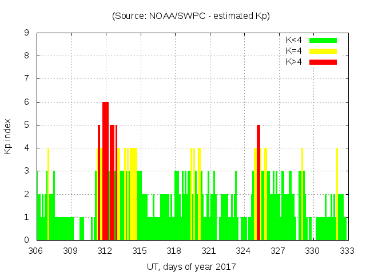Screen dimensions: 366x275
Task: Click the "K<4" legend text
Action: 294,40
